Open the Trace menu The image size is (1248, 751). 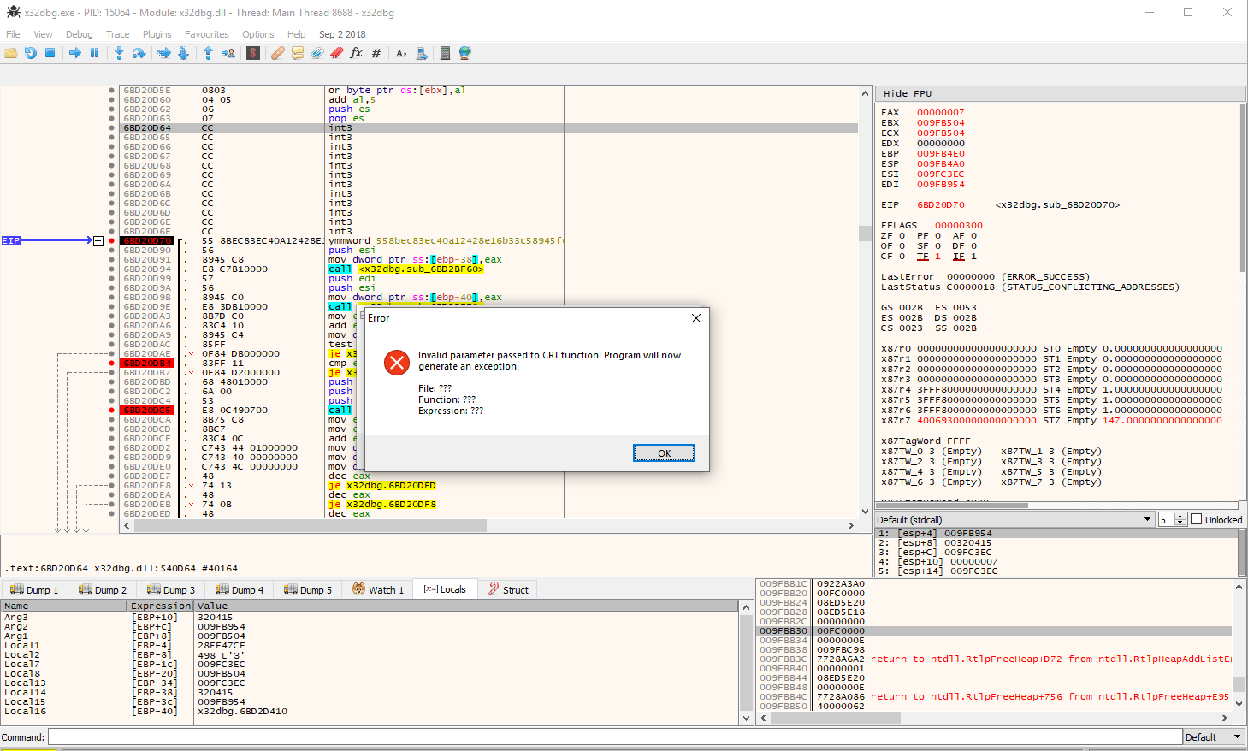pos(118,34)
